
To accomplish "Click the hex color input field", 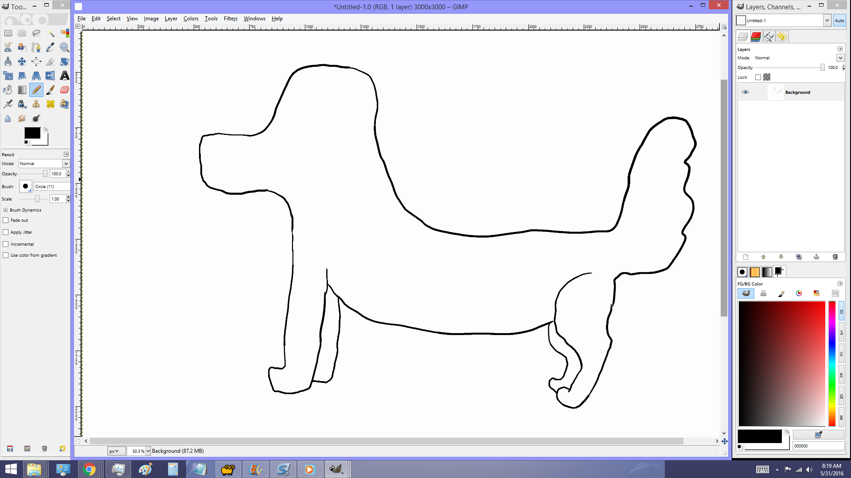I will [817, 446].
